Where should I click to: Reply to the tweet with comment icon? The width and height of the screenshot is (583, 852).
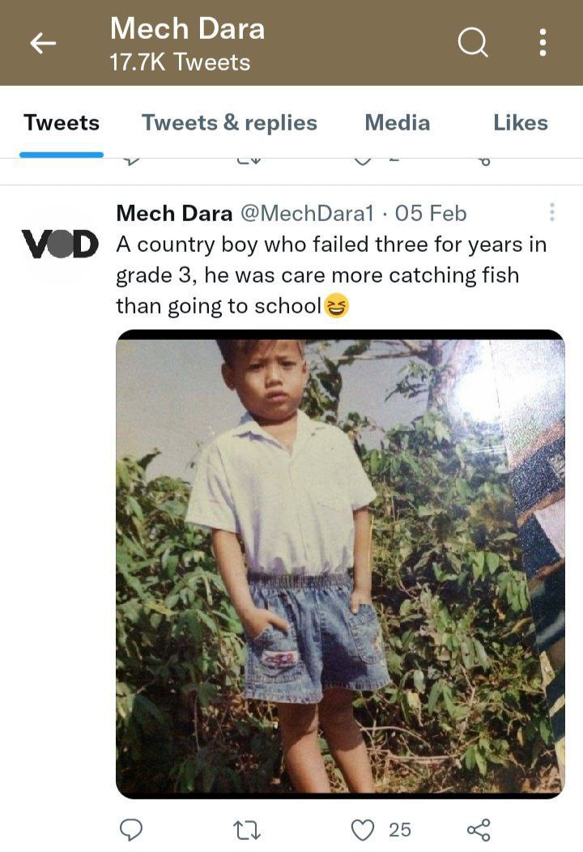click(x=131, y=829)
